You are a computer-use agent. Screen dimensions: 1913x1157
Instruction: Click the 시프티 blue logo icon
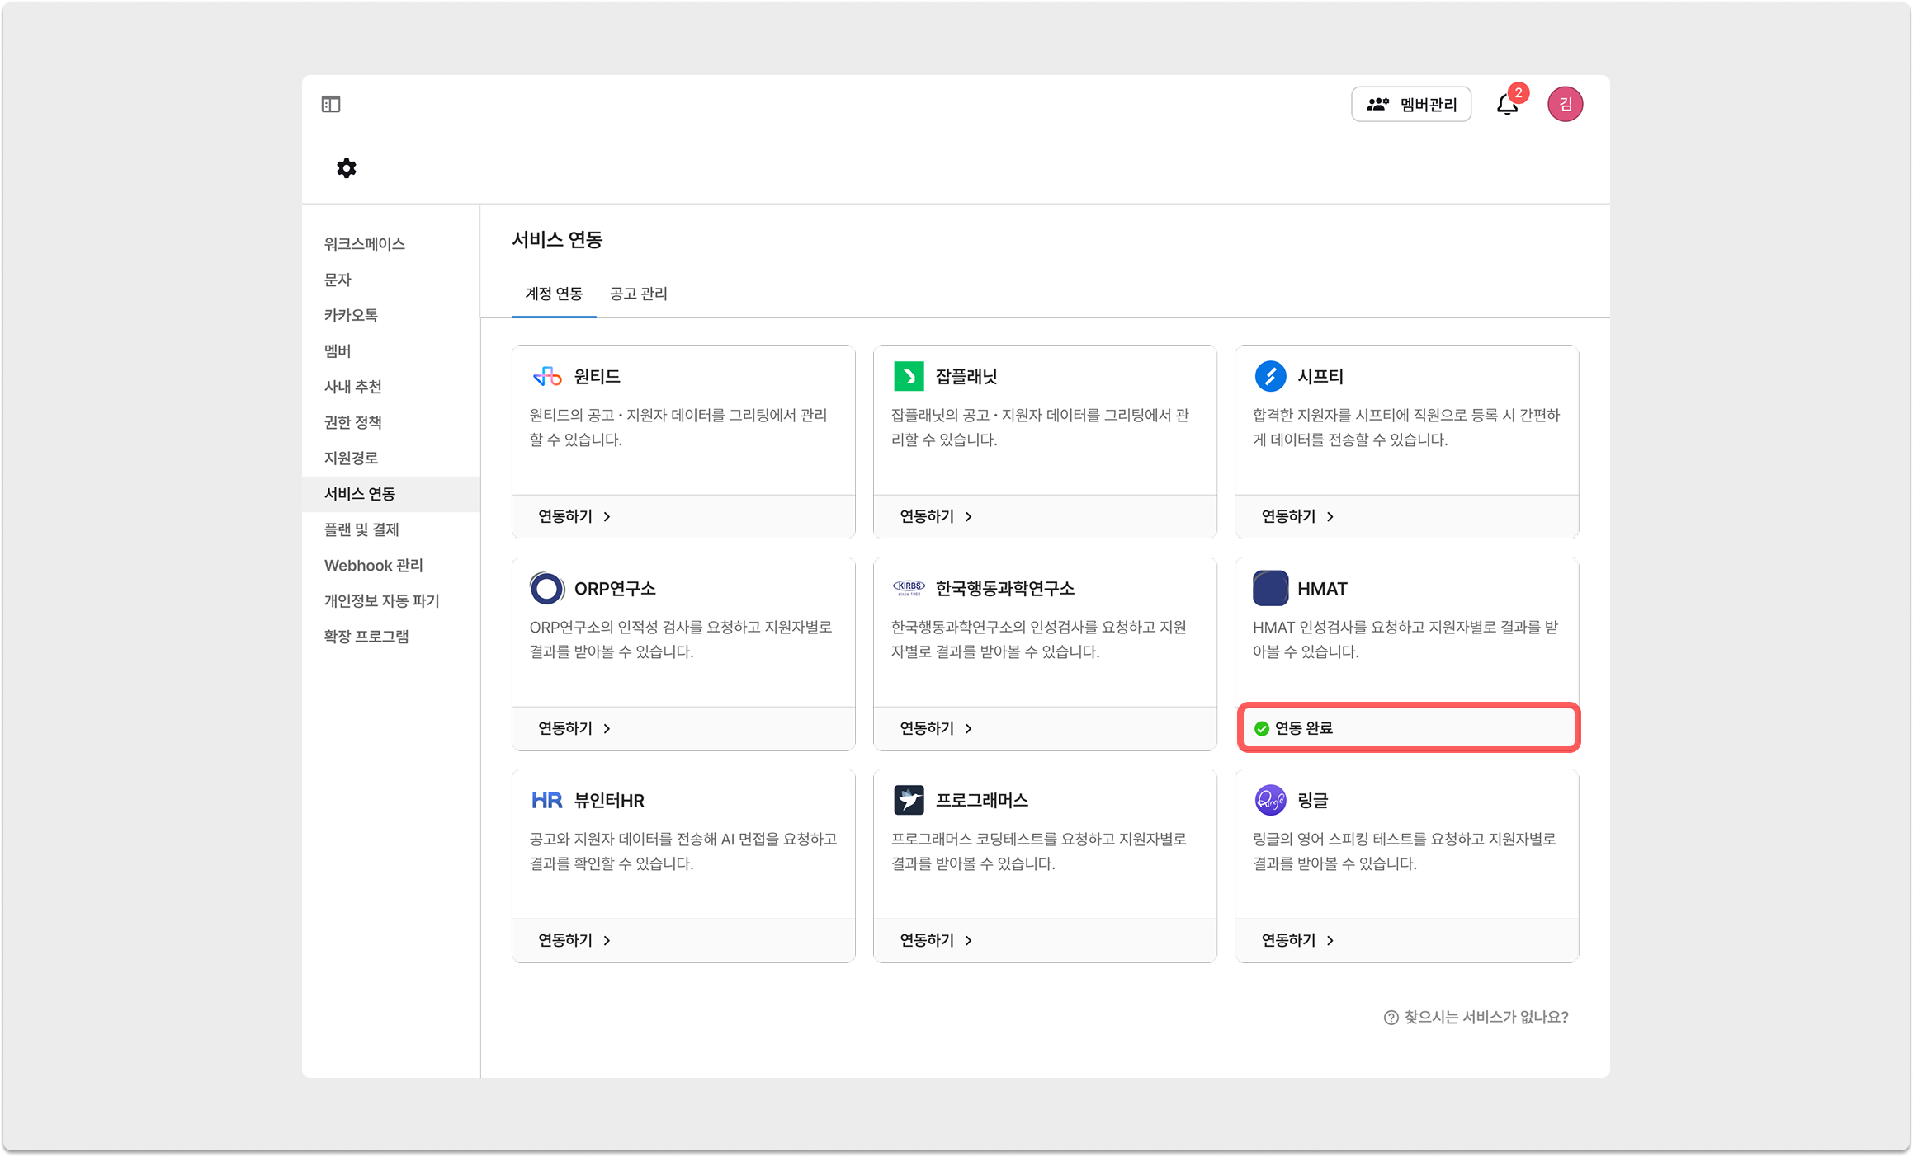point(1270,377)
